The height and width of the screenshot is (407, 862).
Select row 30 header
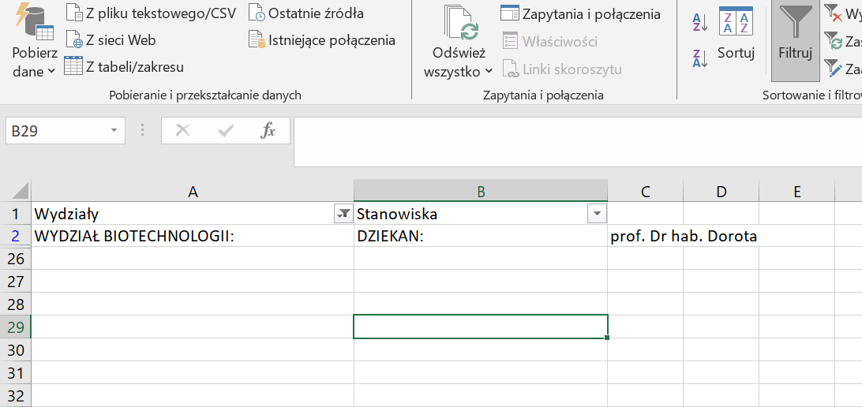coord(16,350)
